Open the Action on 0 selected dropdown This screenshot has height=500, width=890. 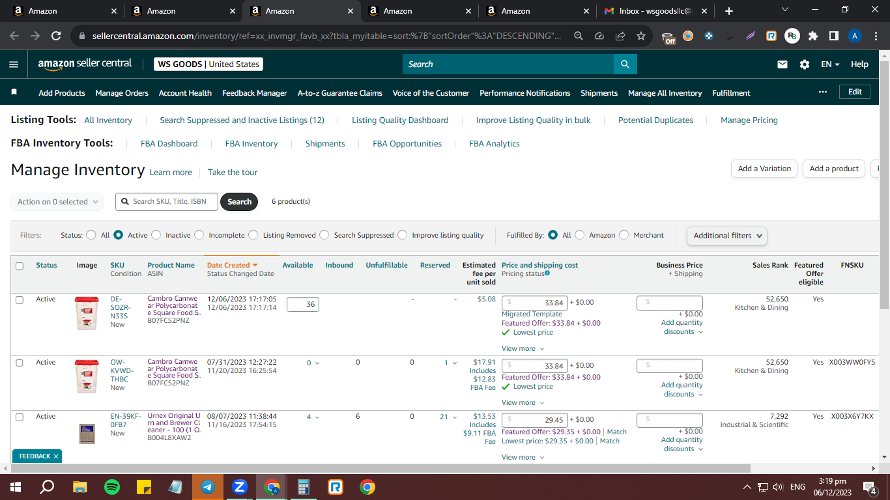[57, 202]
